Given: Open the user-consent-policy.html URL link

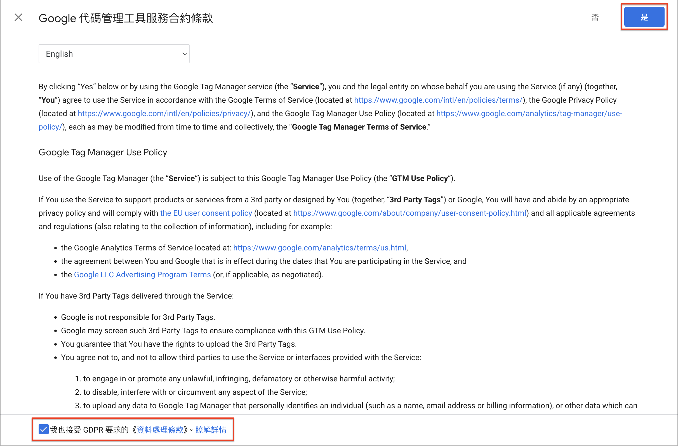Looking at the screenshot, I should click(x=410, y=213).
